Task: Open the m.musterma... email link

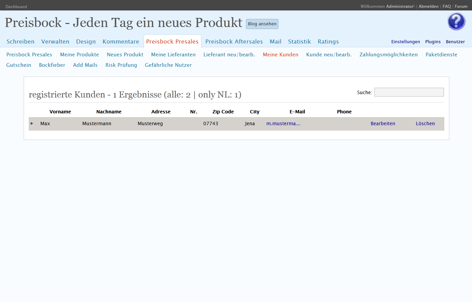Action: pyautogui.click(x=283, y=123)
